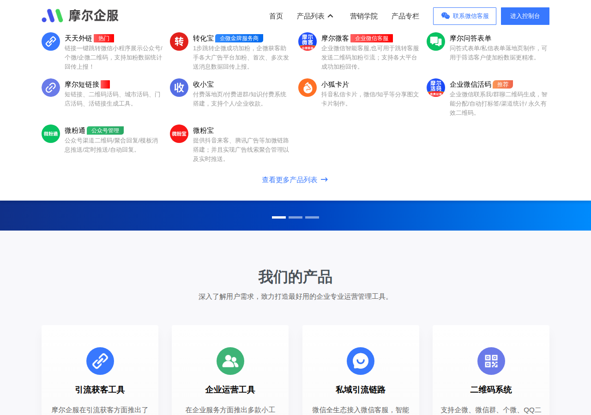Click the 热门 badge next to 天天外链

coord(104,38)
